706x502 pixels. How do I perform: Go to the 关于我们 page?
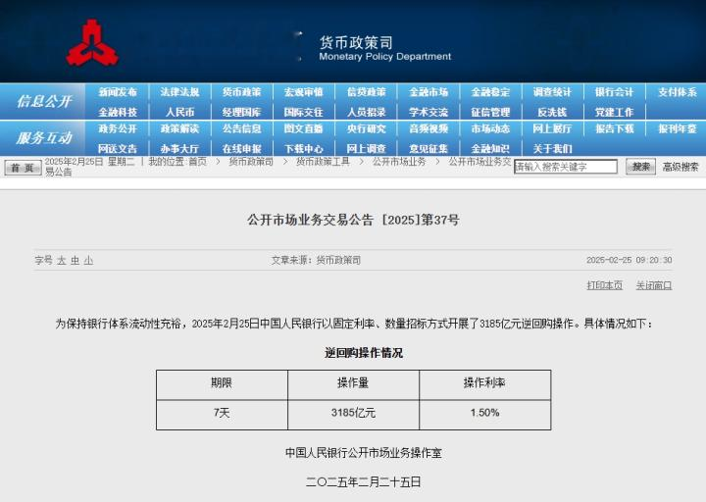pyautogui.click(x=552, y=149)
